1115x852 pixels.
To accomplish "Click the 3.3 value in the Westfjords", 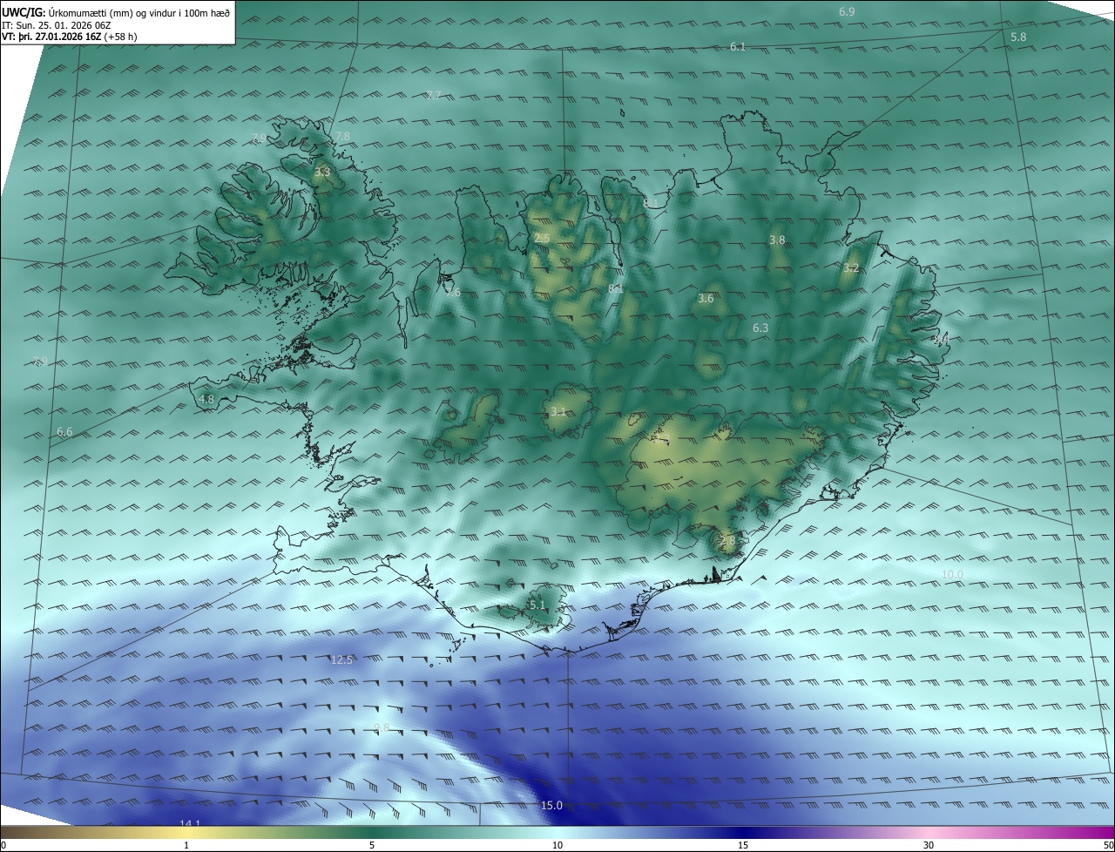I will pos(322,172).
